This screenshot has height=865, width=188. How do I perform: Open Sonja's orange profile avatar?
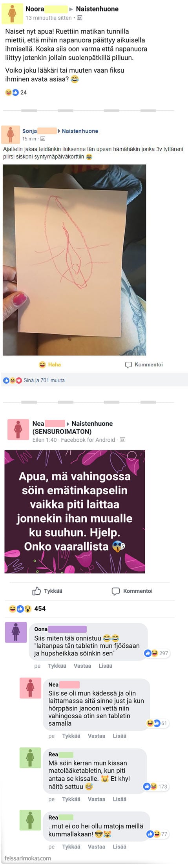[11, 135]
